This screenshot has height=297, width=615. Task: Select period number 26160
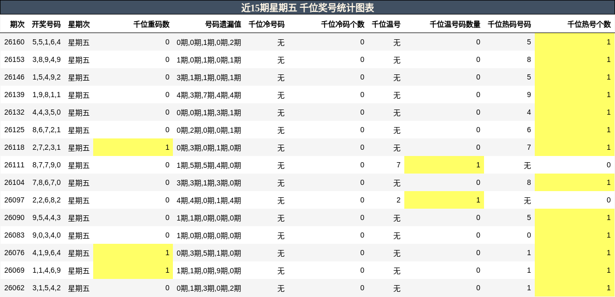14,42
